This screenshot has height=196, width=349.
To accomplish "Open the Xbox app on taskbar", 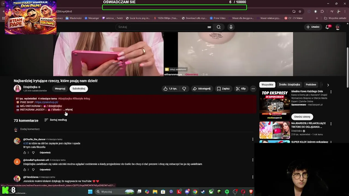I will pos(211,192).
